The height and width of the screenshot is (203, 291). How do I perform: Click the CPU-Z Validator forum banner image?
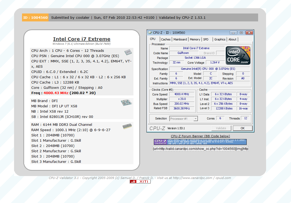(200, 142)
